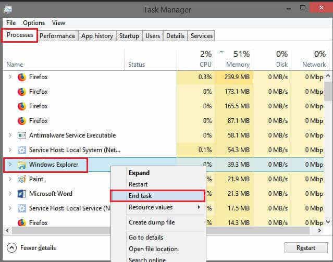Switch to the Details tab
333x262 pixels.
(x=176, y=36)
